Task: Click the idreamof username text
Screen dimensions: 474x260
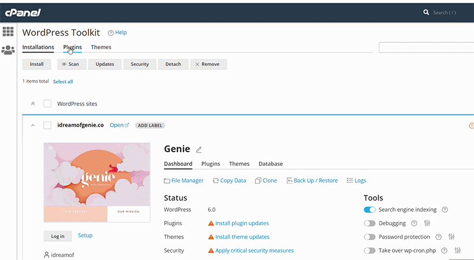Action: (x=62, y=255)
